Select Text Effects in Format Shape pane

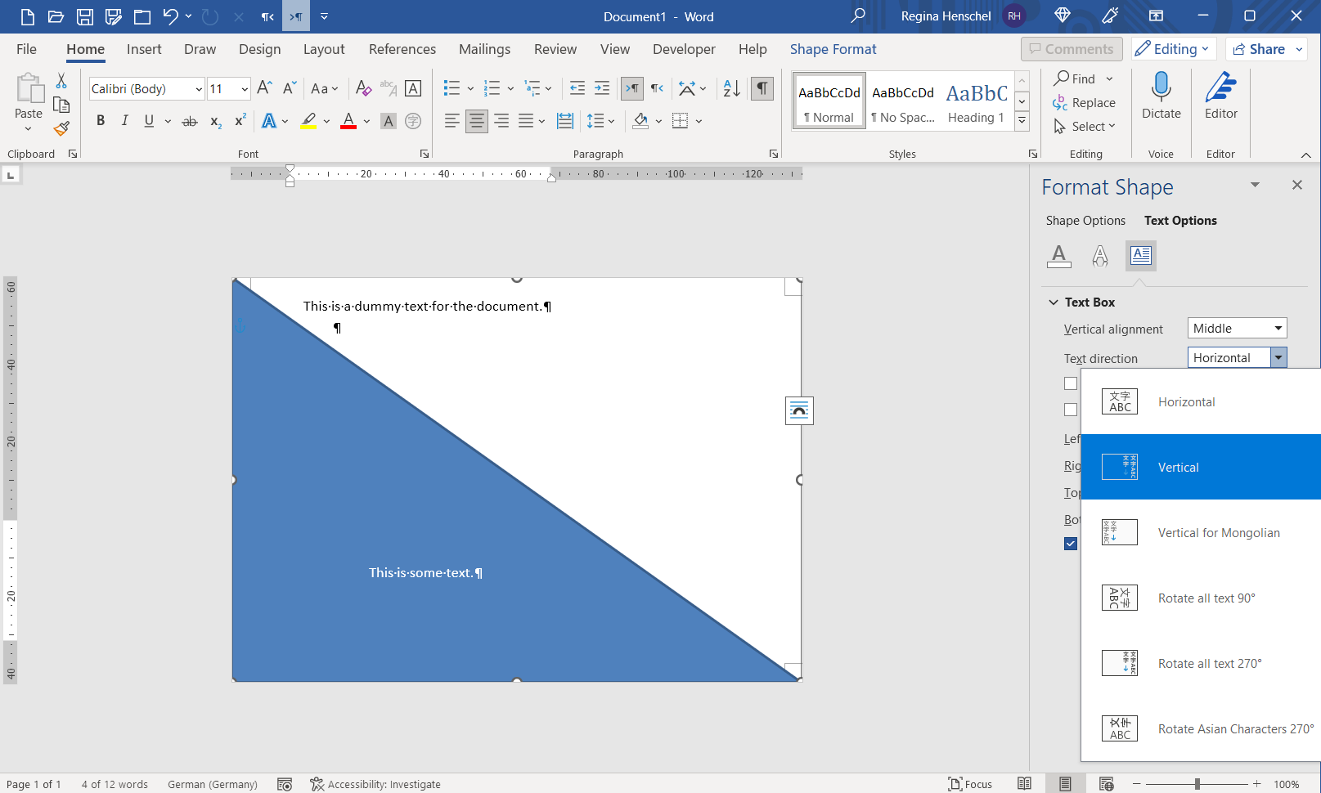tap(1099, 255)
